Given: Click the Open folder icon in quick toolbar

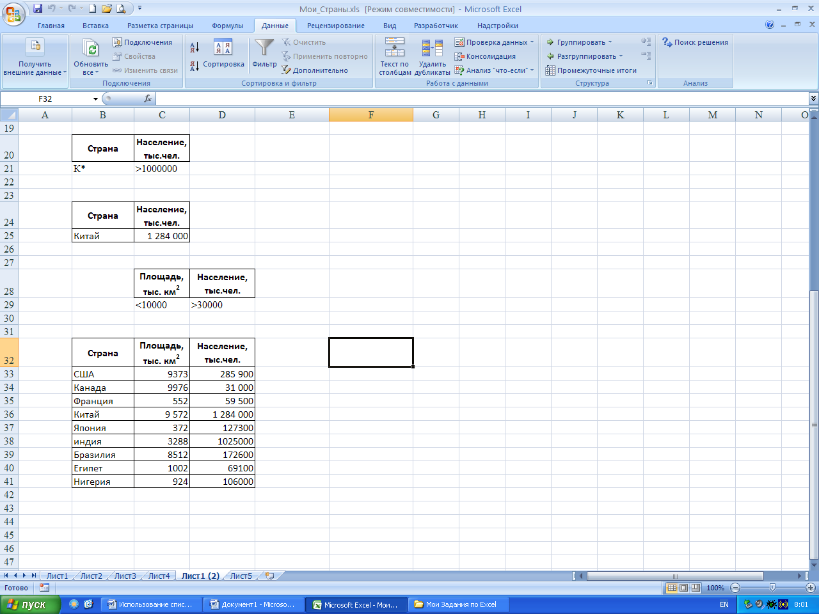Looking at the screenshot, I should pos(106,8).
